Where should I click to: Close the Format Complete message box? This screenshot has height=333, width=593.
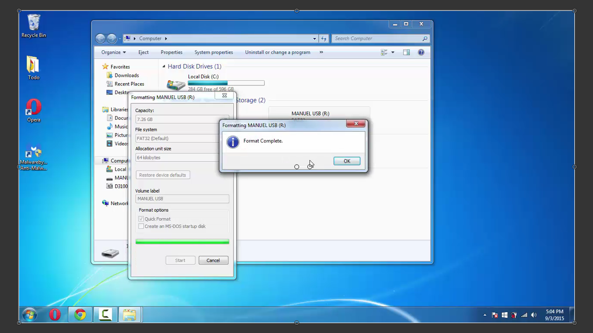coord(356,124)
